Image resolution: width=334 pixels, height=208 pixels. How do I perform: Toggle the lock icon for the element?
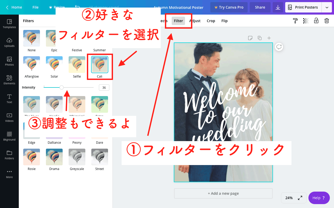pyautogui.click(x=316, y=21)
